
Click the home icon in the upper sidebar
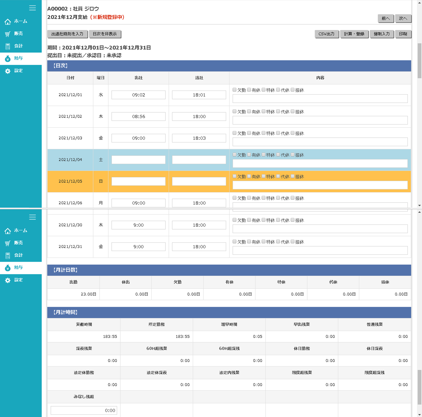coord(8,22)
